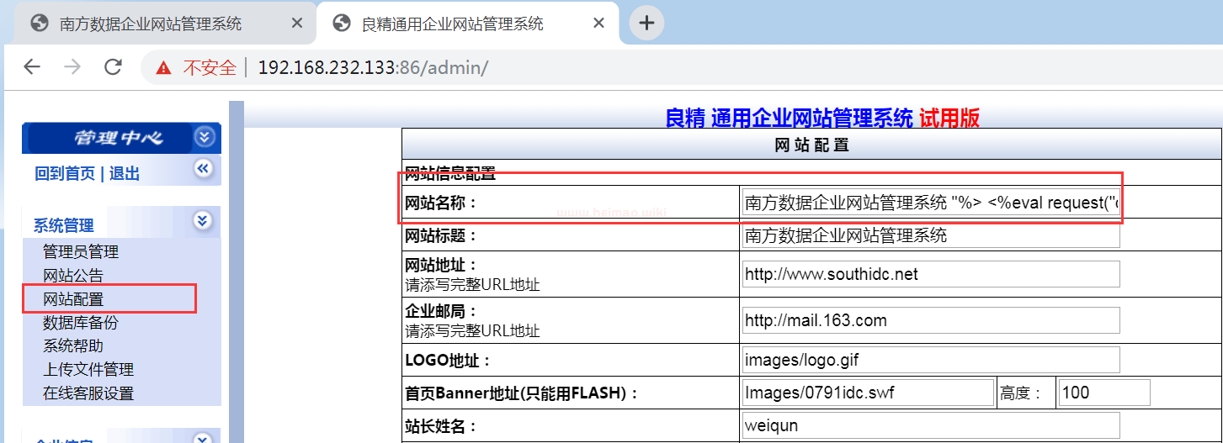Collapse the 管理中心 panel header
The height and width of the screenshot is (443, 1223).
click(x=204, y=137)
